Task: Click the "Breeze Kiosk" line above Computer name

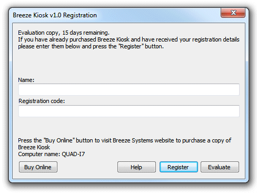Action: [x=34, y=147]
